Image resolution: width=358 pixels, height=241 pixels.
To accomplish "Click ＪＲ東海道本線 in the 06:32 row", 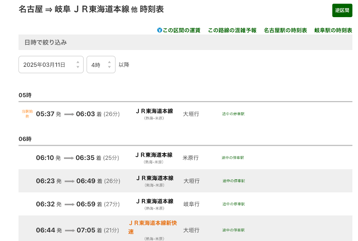I will (155, 201).
